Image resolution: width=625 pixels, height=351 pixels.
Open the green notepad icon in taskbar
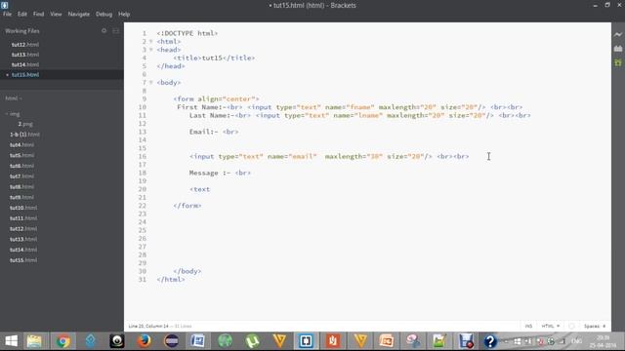[x=438, y=341]
